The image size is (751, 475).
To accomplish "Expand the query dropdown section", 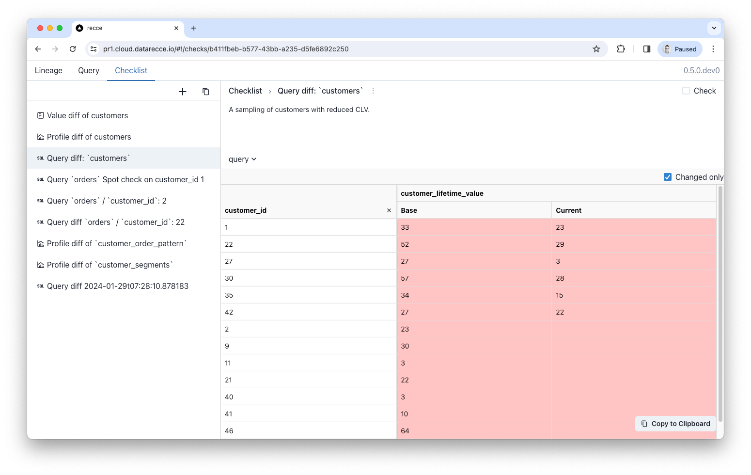I will 242,159.
